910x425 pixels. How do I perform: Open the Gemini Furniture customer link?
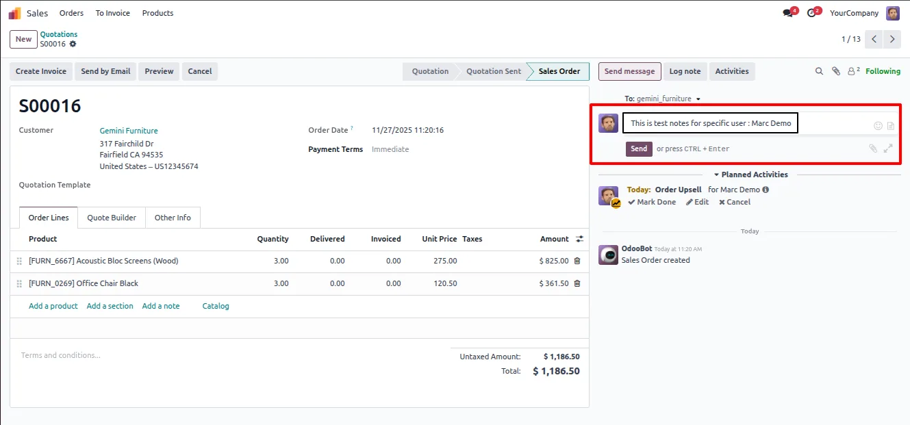[129, 131]
